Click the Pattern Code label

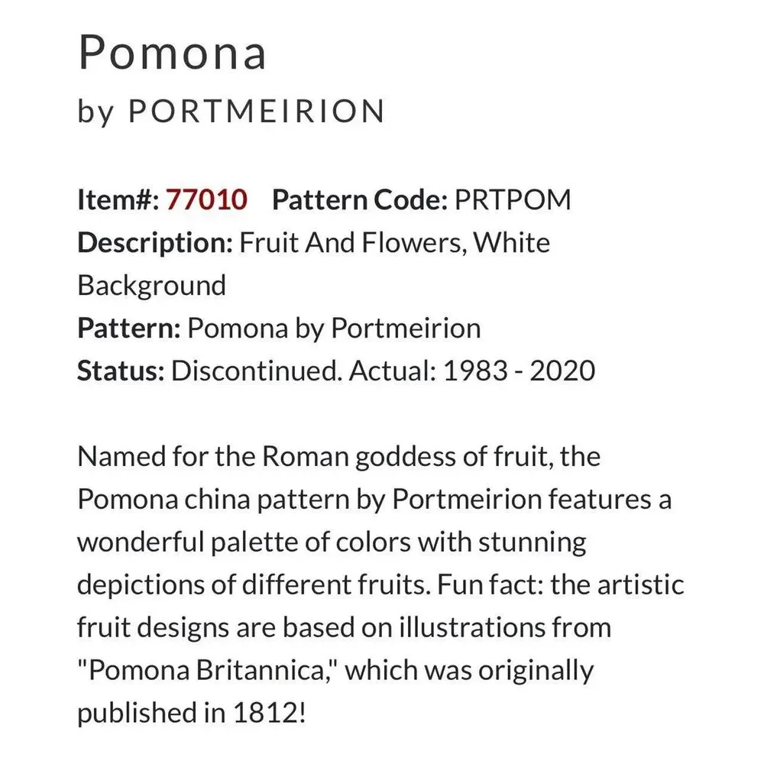(360, 199)
